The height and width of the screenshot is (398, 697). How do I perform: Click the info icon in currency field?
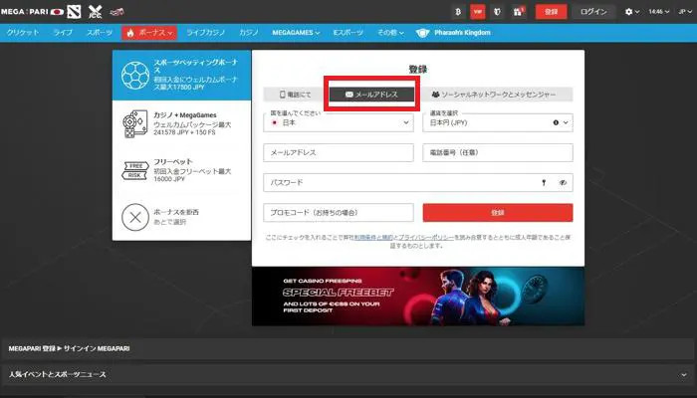point(553,122)
